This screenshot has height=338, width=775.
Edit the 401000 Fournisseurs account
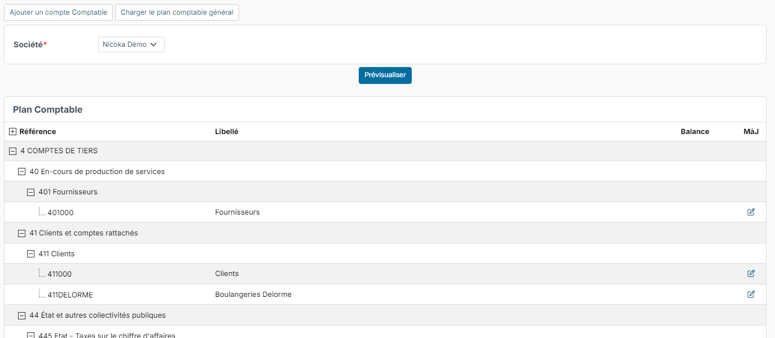coord(751,212)
